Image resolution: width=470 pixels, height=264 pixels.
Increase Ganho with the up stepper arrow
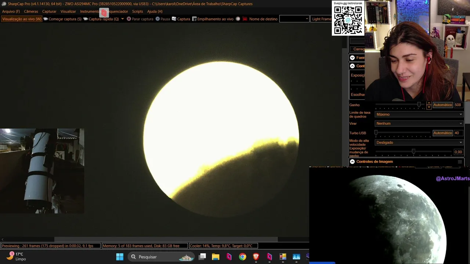(x=429, y=103)
